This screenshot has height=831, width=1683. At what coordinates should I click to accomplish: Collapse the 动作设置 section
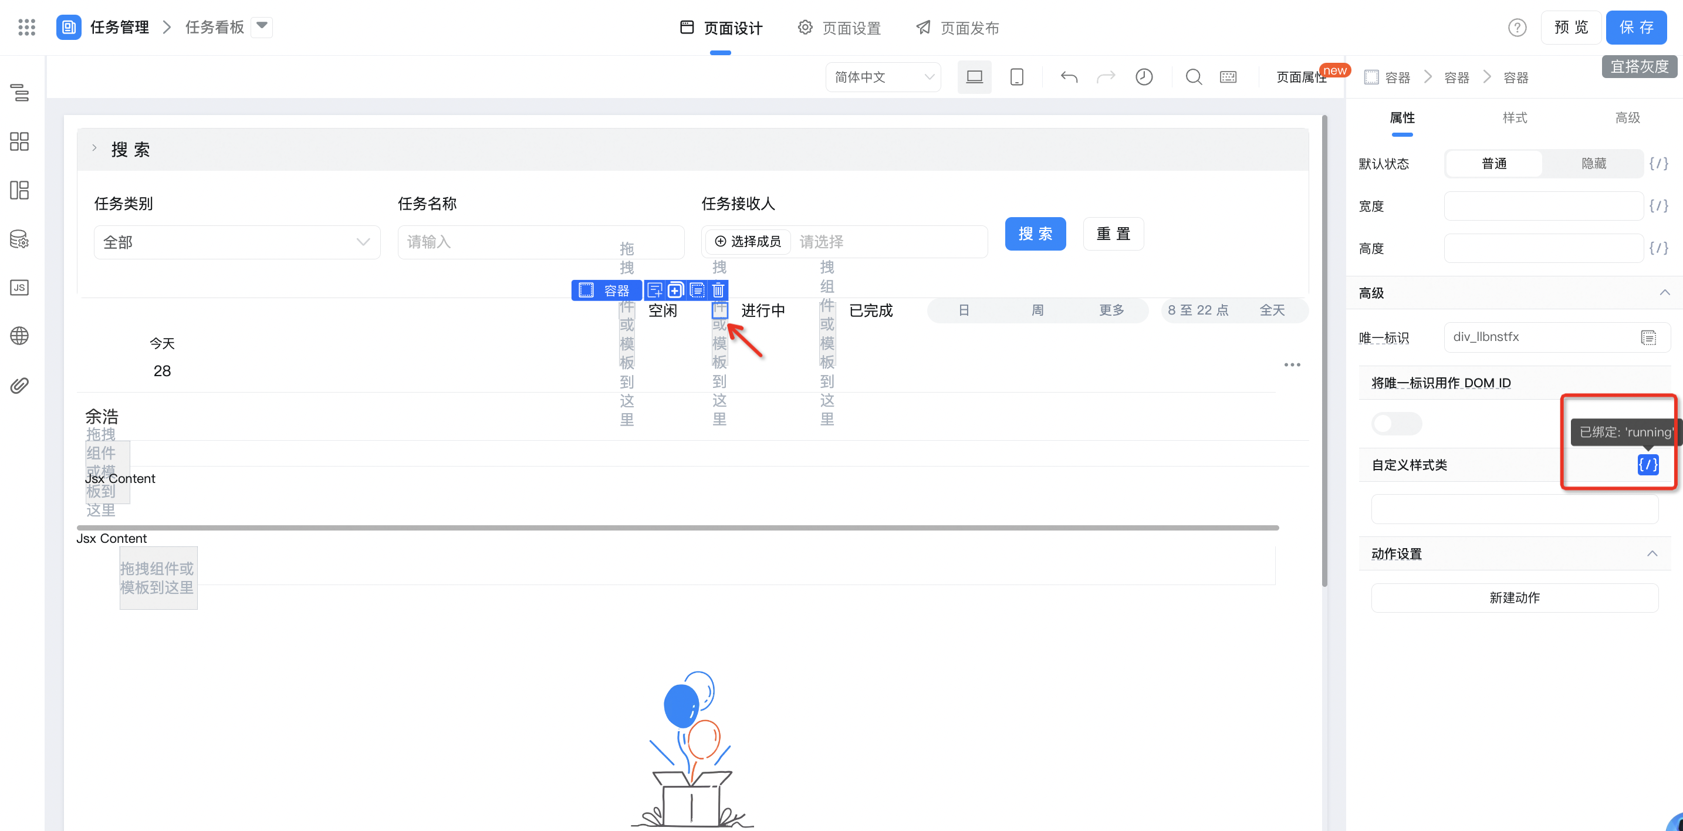pyautogui.click(x=1652, y=553)
